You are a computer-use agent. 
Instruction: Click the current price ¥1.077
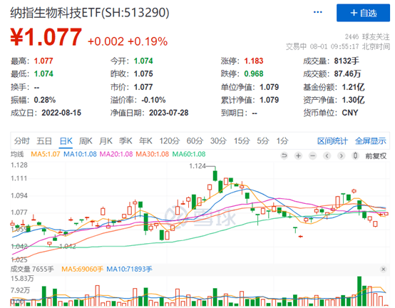(x=46, y=37)
